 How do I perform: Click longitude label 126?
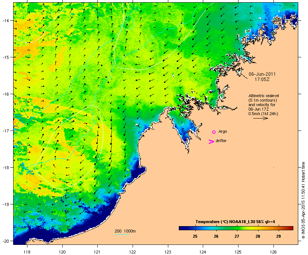273,252
